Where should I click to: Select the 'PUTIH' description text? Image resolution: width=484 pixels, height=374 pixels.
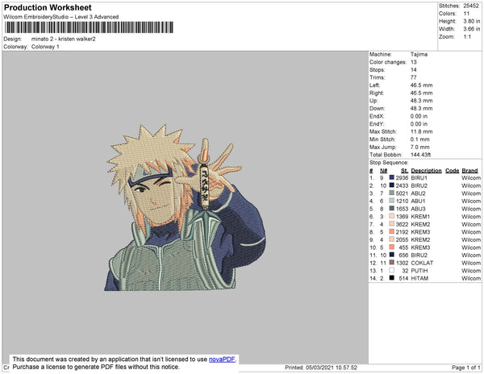click(419, 270)
